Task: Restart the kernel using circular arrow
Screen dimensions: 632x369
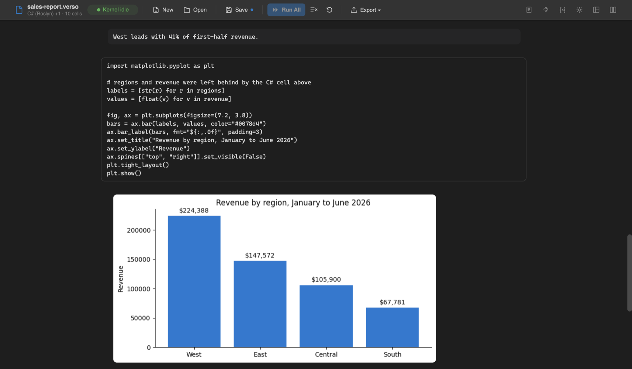Action: click(329, 10)
